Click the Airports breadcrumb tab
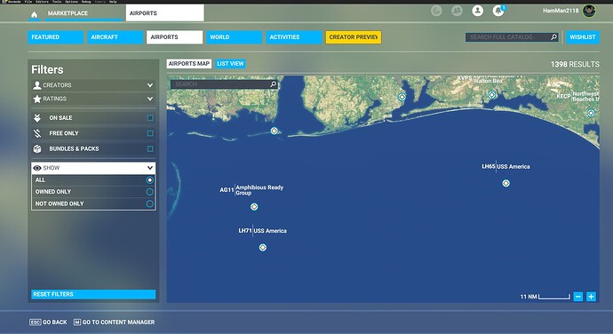Image resolution: width=613 pixels, height=334 pixels. (x=165, y=13)
